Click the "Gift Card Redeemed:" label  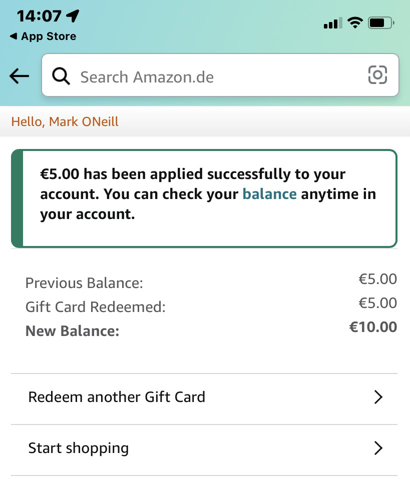pyautogui.click(x=95, y=307)
